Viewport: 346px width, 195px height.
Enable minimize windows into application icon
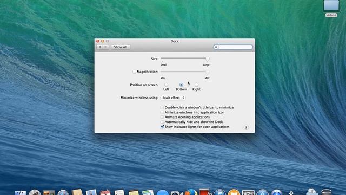162,112
